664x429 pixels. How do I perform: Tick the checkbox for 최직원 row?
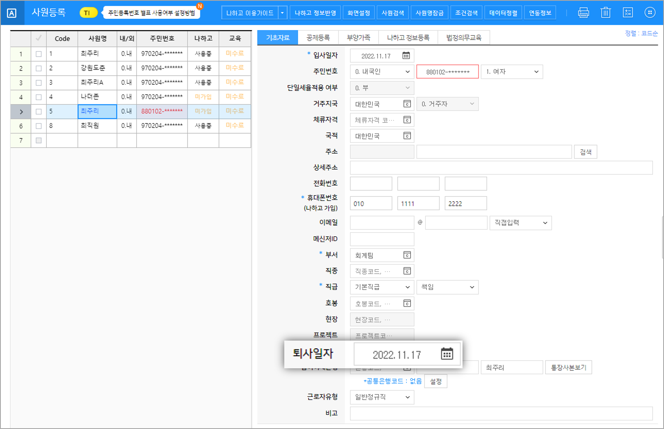(39, 126)
